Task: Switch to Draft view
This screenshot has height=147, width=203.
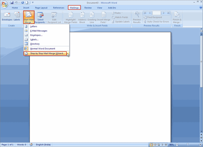Action: click(166, 145)
